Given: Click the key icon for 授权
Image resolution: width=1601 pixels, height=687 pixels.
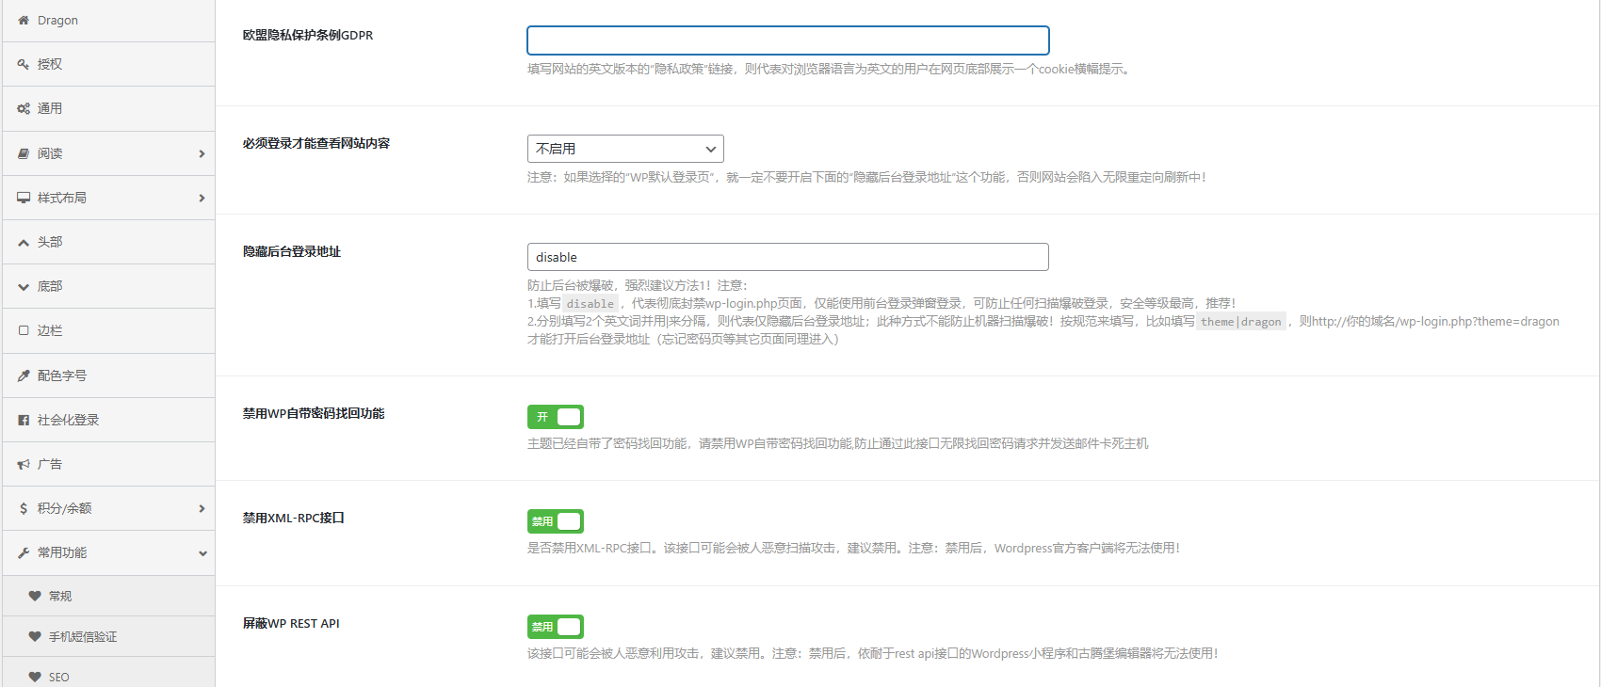Looking at the screenshot, I should point(24,64).
